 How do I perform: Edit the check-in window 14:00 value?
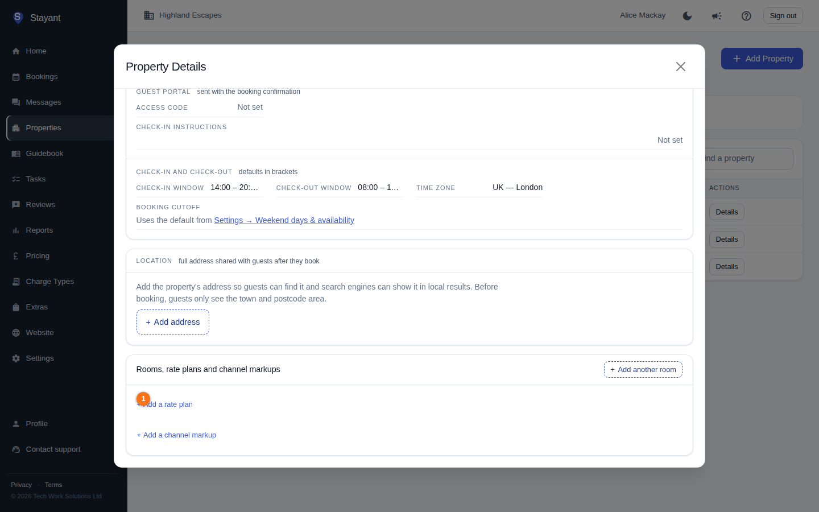[x=234, y=187]
